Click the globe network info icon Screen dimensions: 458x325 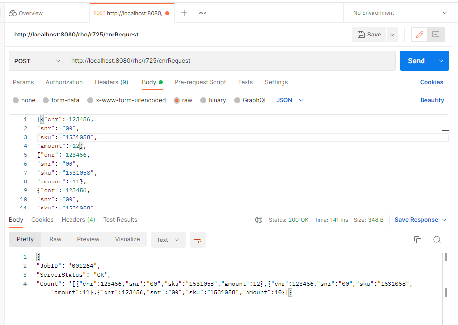coord(259,220)
